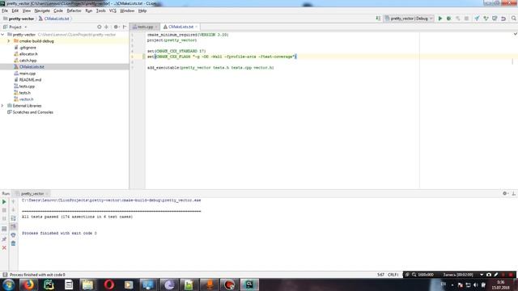The height and width of the screenshot is (291, 518).
Task: Select tests.h in project tree
Action: coord(25,93)
